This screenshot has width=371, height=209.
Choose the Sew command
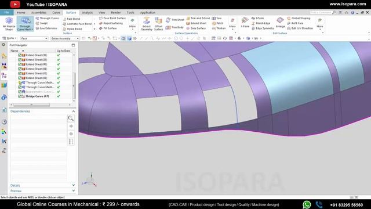tap(217, 18)
